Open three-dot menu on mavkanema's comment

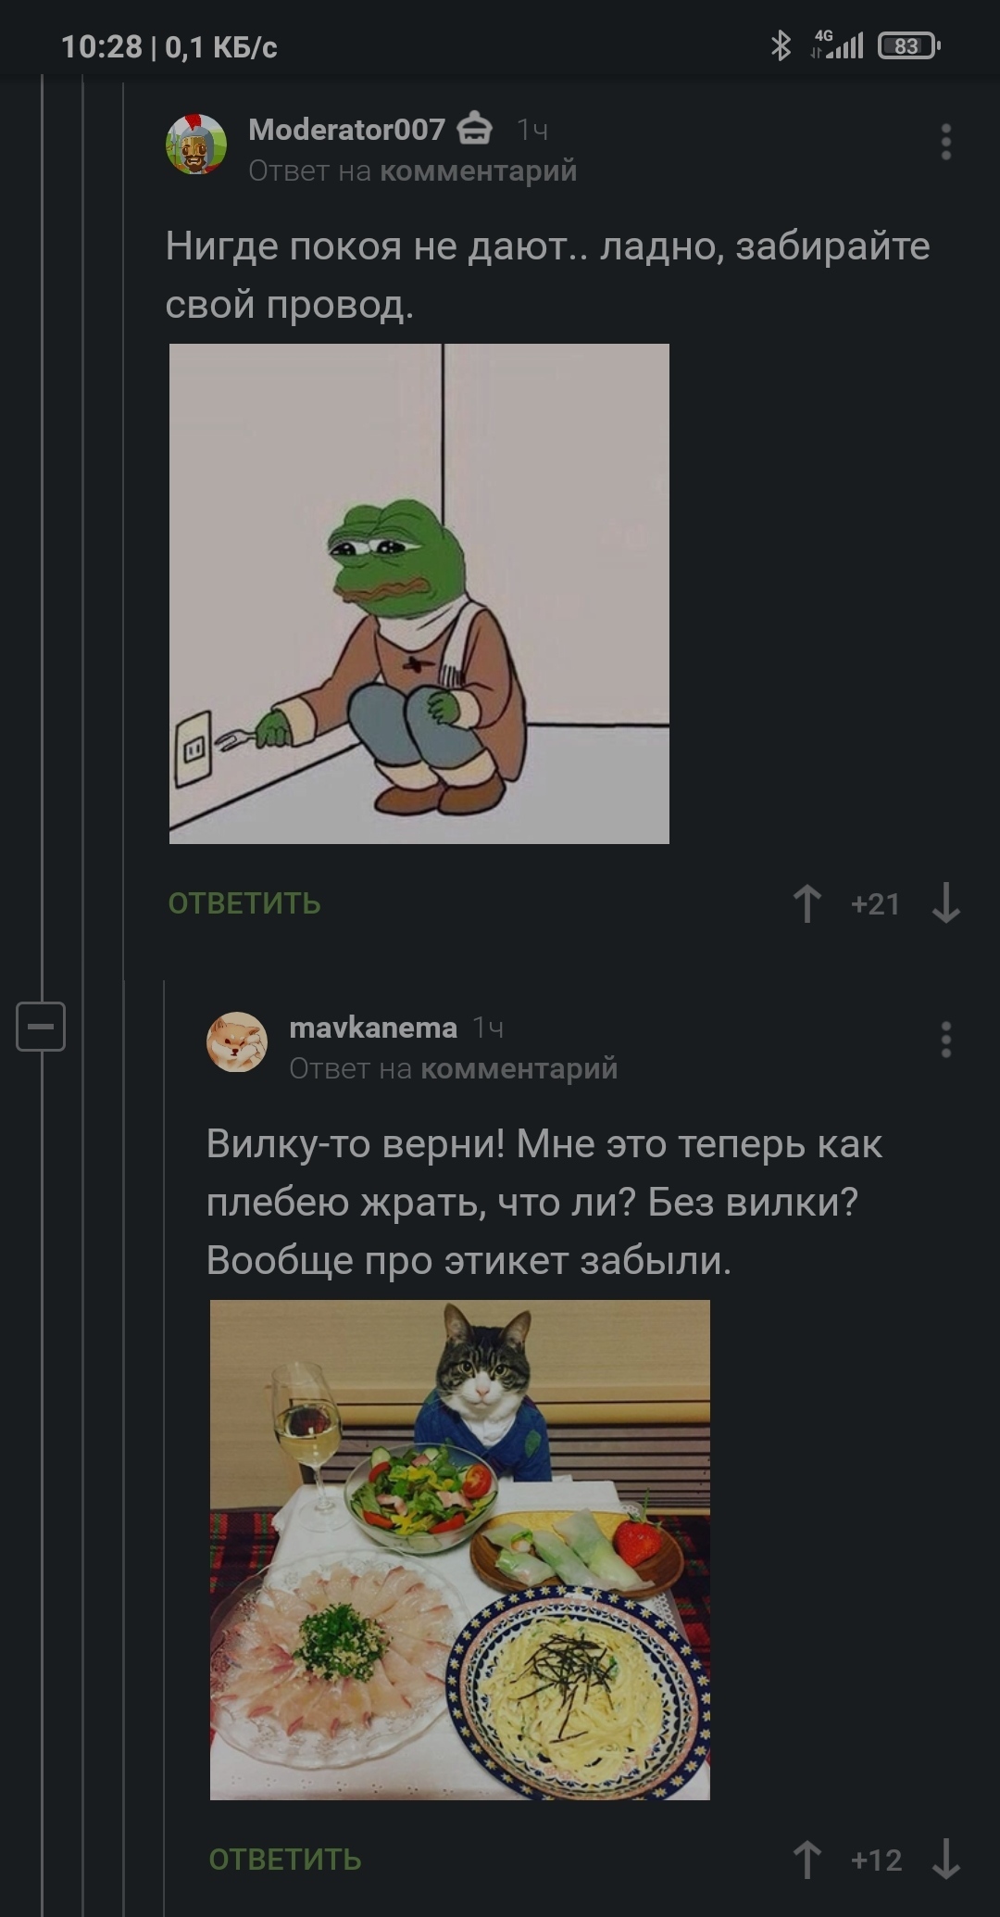coord(945,1040)
